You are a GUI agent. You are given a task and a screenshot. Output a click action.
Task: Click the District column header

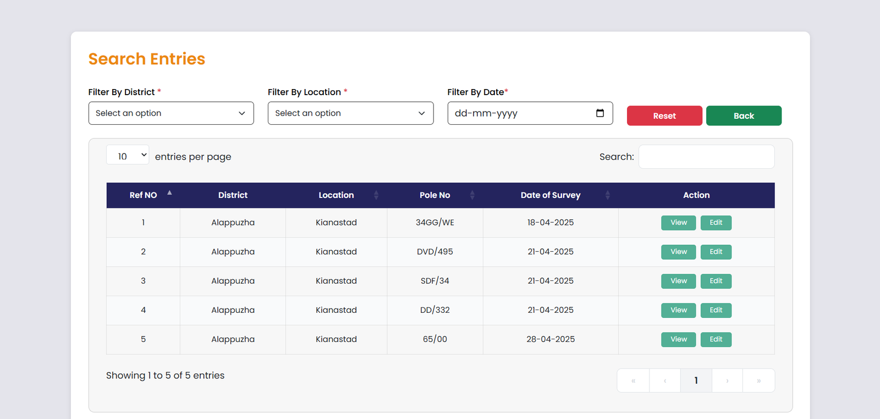[x=233, y=195]
